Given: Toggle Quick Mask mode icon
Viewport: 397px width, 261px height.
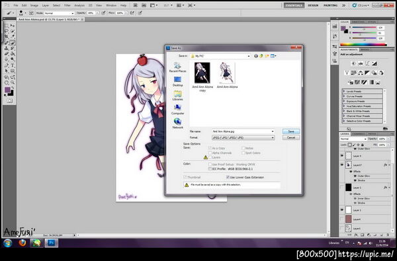Looking at the screenshot, I should tap(9, 100).
